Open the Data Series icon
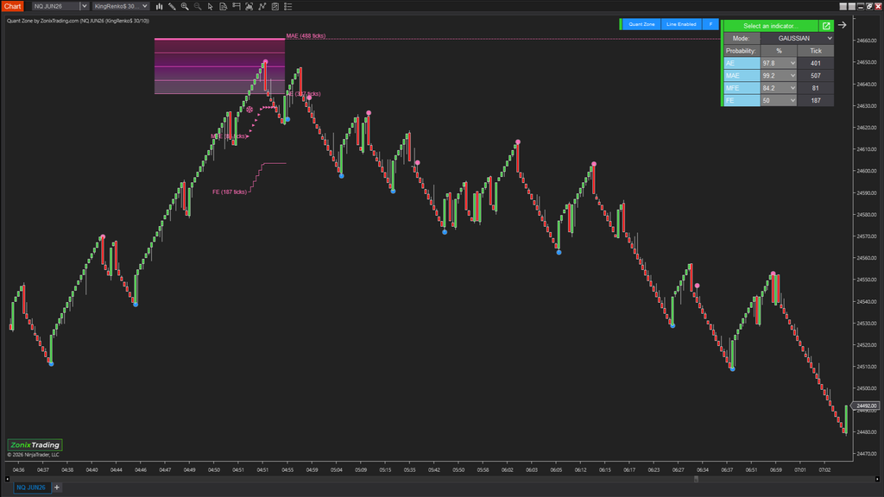This screenshot has width=884, height=497. tap(224, 6)
